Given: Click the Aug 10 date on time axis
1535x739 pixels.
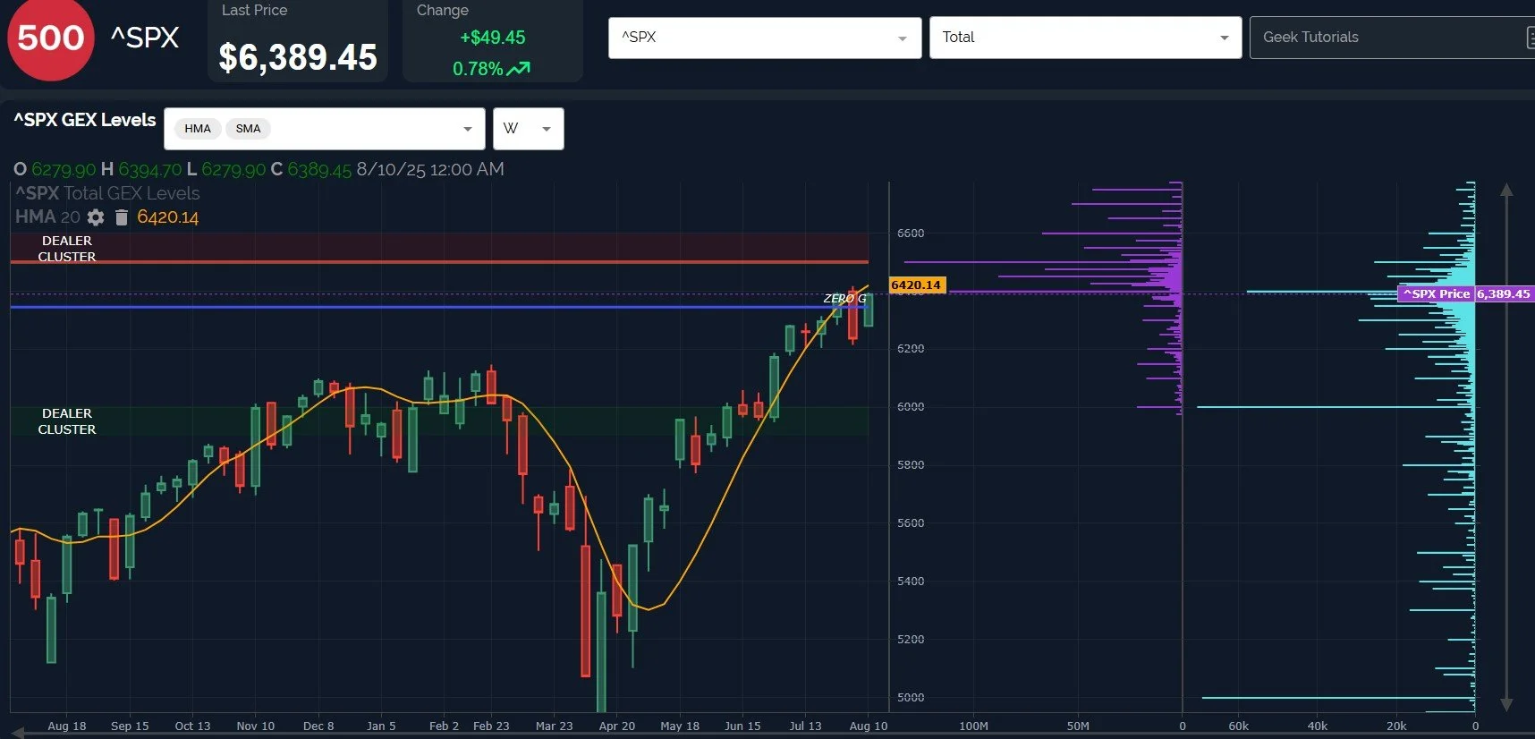Looking at the screenshot, I should pos(869,726).
